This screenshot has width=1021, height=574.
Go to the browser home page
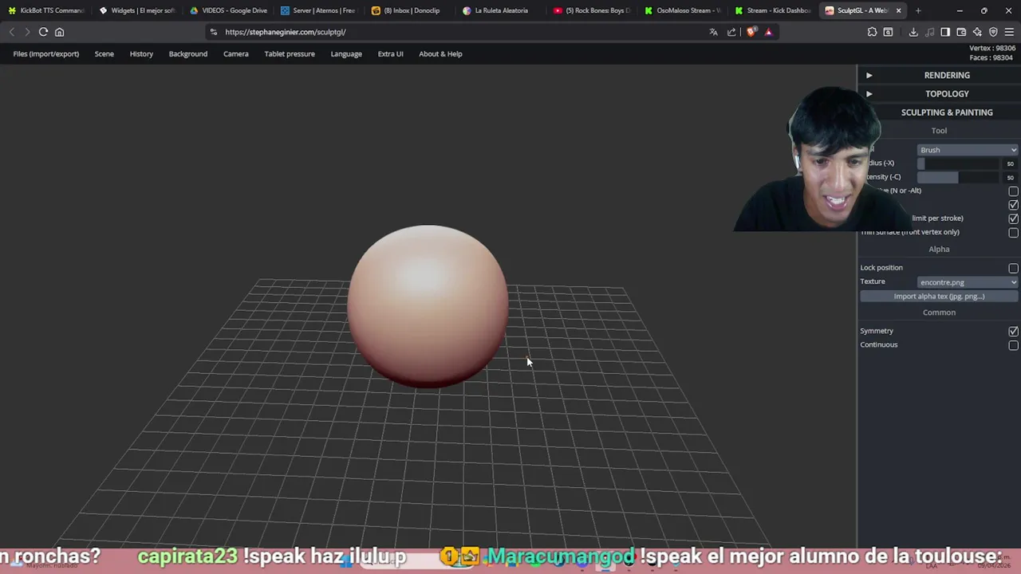[59, 32]
